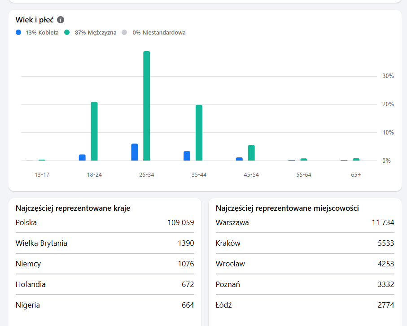
Task: Select the green male bar for 45-54
Action: pos(251,153)
